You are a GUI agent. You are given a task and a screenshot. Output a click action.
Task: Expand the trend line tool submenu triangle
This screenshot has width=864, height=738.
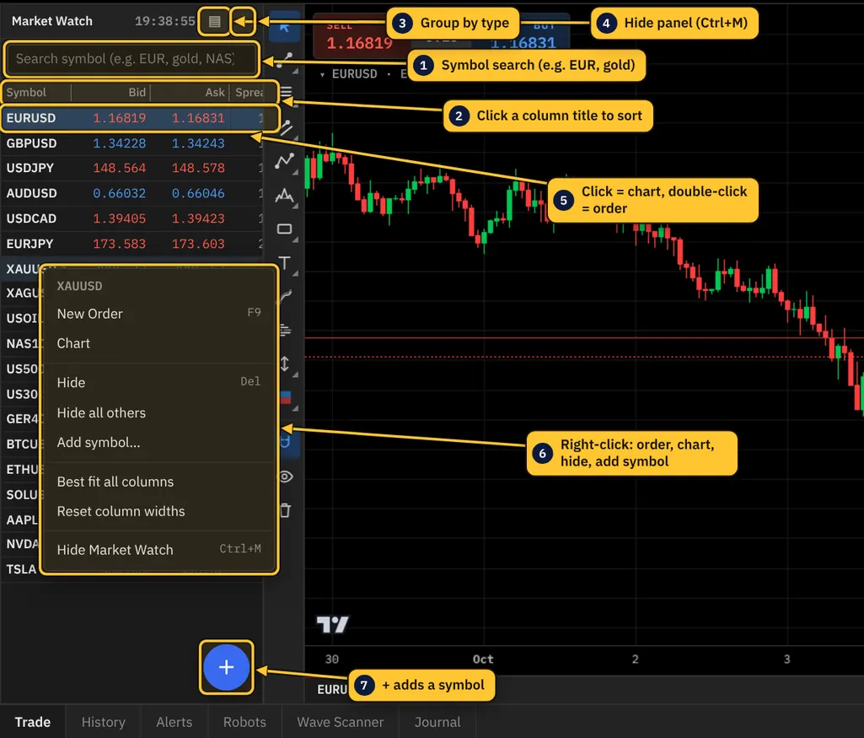click(x=296, y=72)
